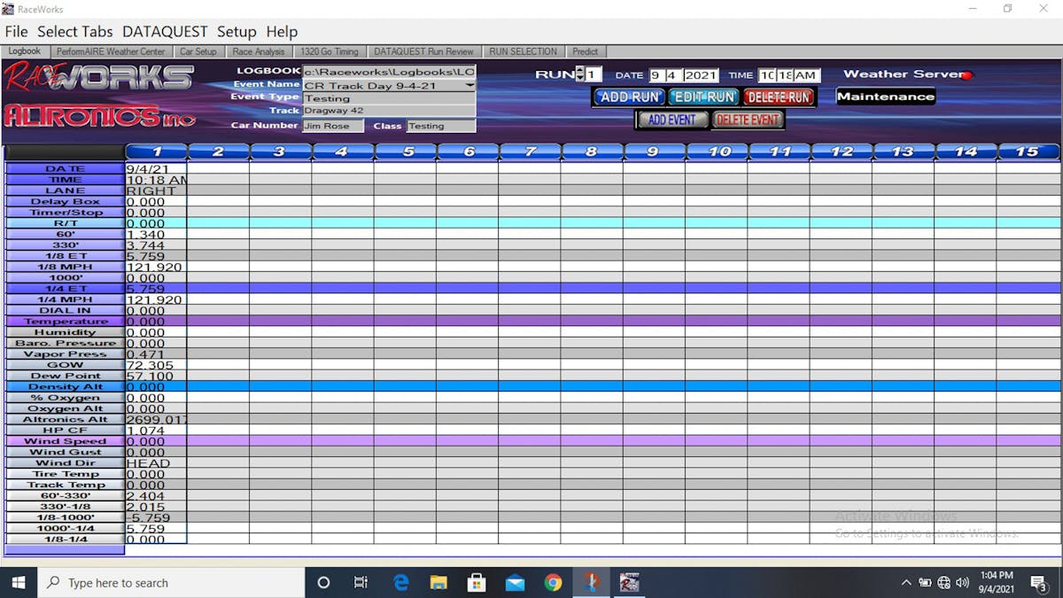Click the Car Number input field

point(333,126)
